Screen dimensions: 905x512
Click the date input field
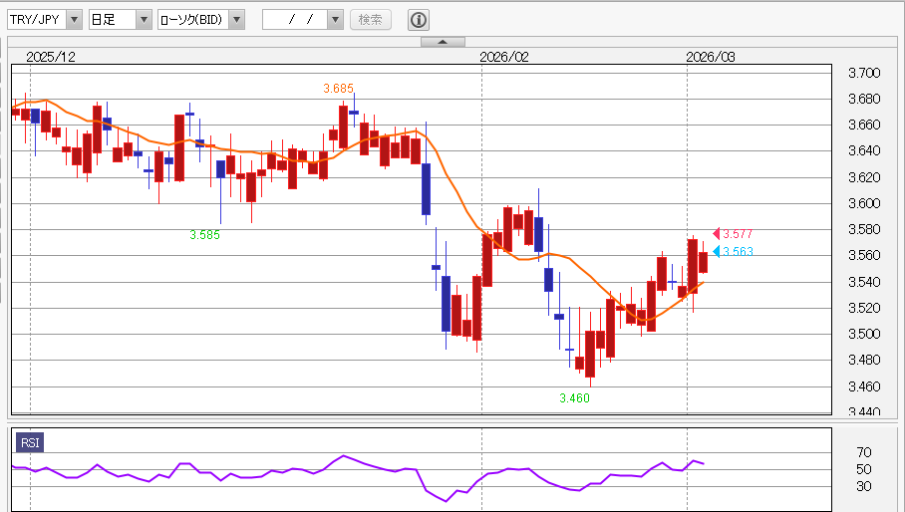(295, 20)
